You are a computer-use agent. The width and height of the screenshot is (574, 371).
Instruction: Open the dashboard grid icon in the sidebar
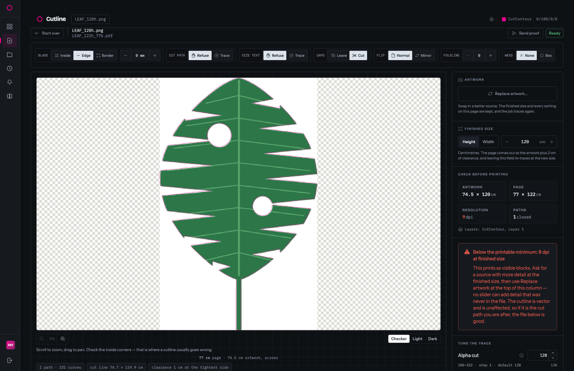(x=10, y=27)
